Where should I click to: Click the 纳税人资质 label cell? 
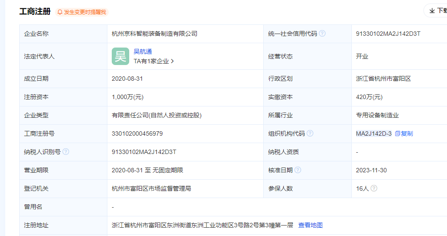[308, 152]
